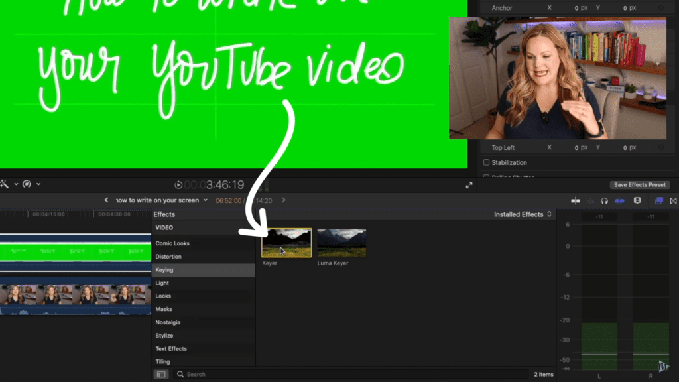Select the Luma Keyer effect thumbnail
This screenshot has height=382, width=679.
341,243
